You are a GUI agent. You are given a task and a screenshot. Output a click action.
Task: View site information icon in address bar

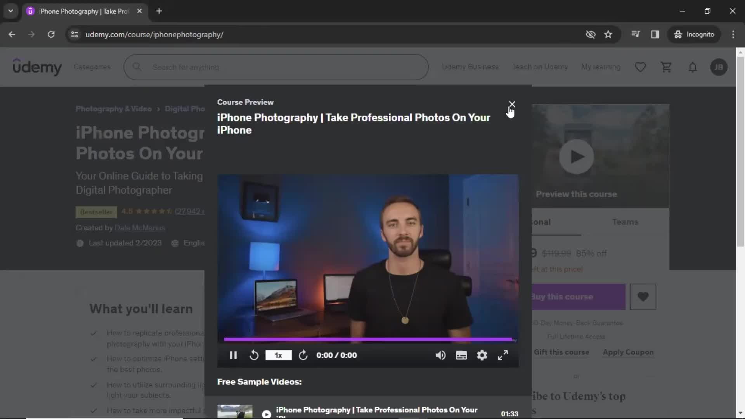74,35
